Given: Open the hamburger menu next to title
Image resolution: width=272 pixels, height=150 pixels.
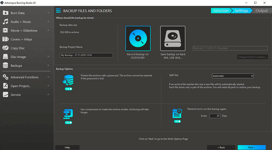Looking at the screenshot, I should pyautogui.click(x=58, y=11).
